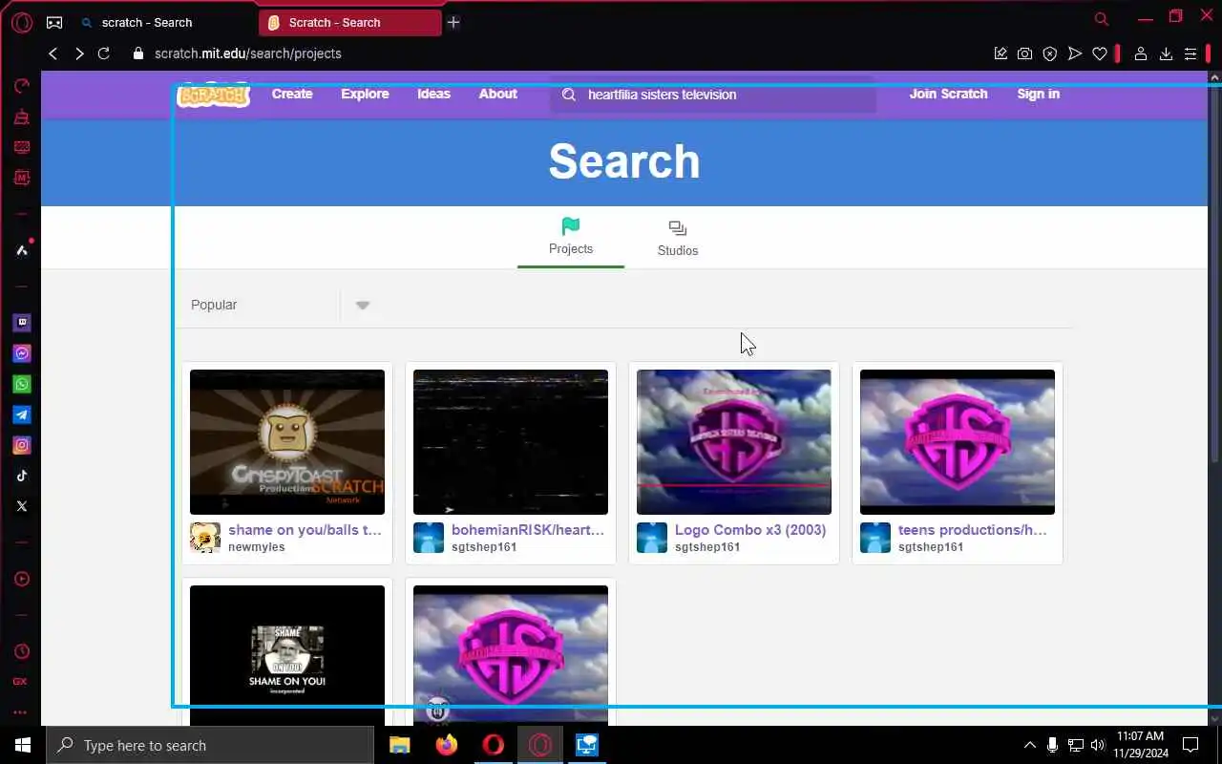The image size is (1222, 764).
Task: Open 'Logo Combo x3 (2003)' title link
Action: click(750, 530)
